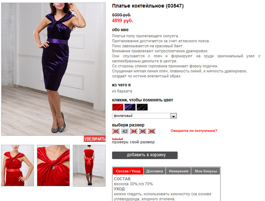Open the проверь свой размер link
Image resolution: width=265 pixels, height=201 pixels.
tap(133, 142)
